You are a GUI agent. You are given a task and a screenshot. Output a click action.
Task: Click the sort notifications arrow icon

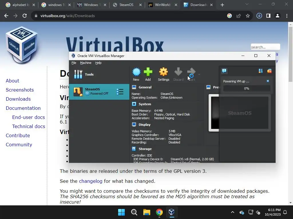pyautogui.click(x=261, y=71)
